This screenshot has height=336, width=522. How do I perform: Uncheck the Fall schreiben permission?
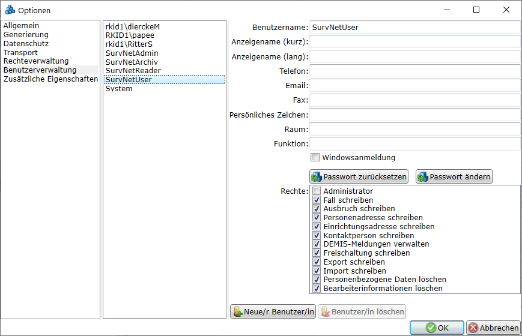tap(317, 200)
